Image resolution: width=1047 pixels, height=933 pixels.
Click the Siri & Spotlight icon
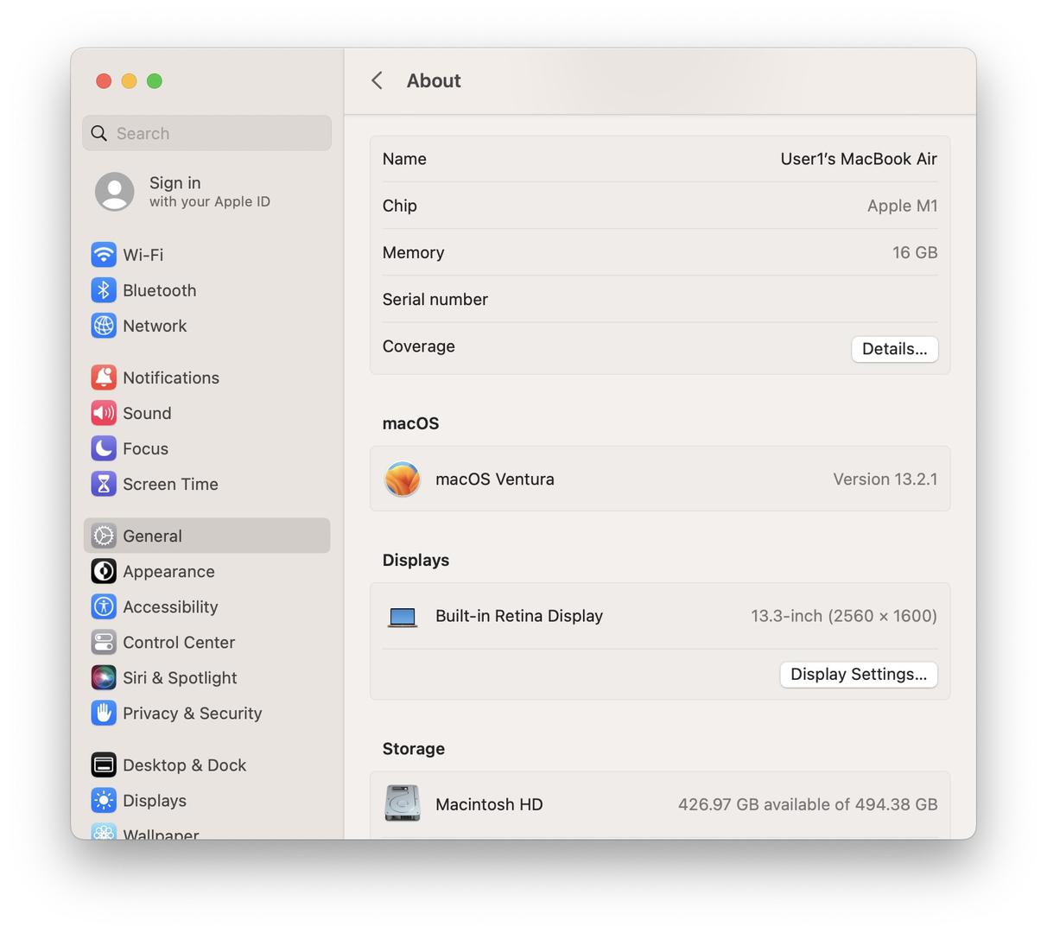104,677
